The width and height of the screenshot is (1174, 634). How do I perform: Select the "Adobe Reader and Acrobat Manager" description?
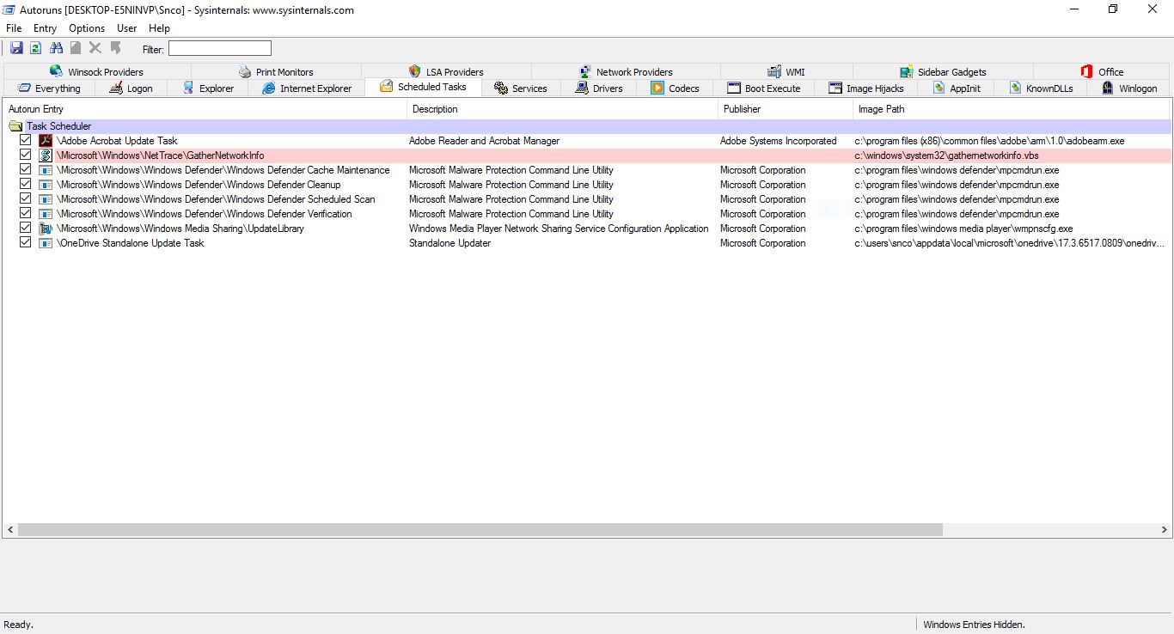click(484, 141)
